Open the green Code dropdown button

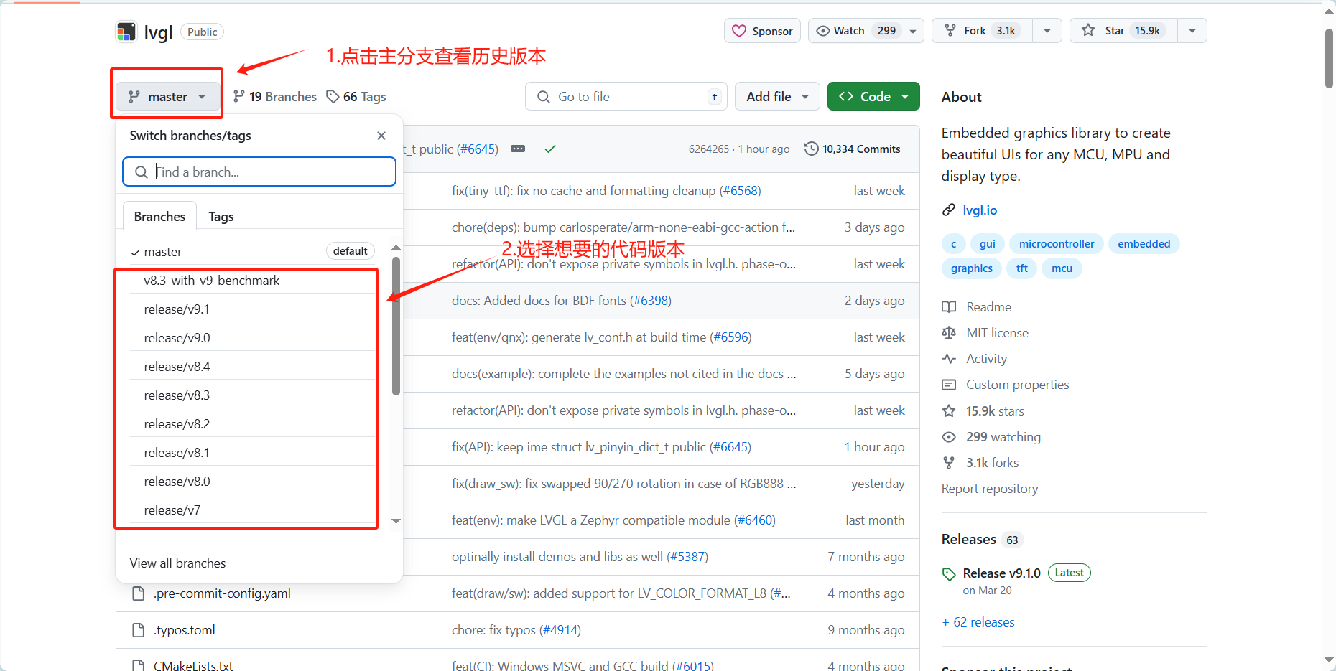873,96
